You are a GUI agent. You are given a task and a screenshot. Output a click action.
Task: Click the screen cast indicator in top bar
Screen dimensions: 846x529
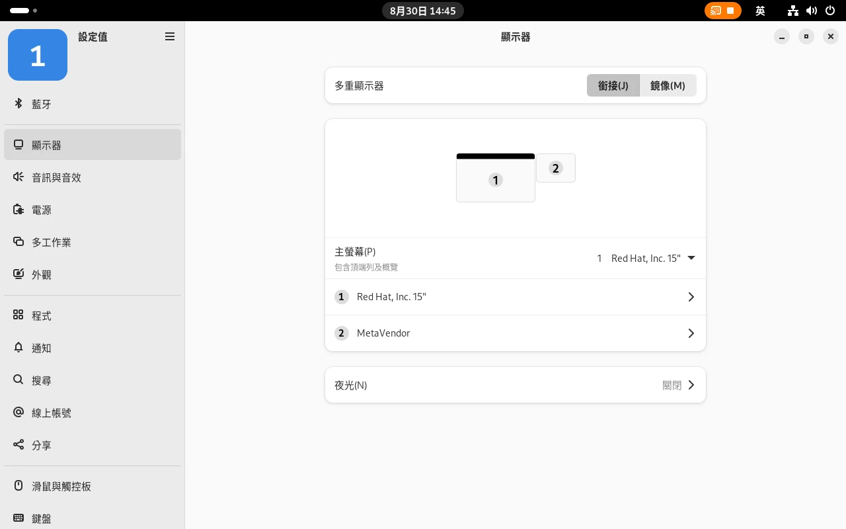pos(722,11)
